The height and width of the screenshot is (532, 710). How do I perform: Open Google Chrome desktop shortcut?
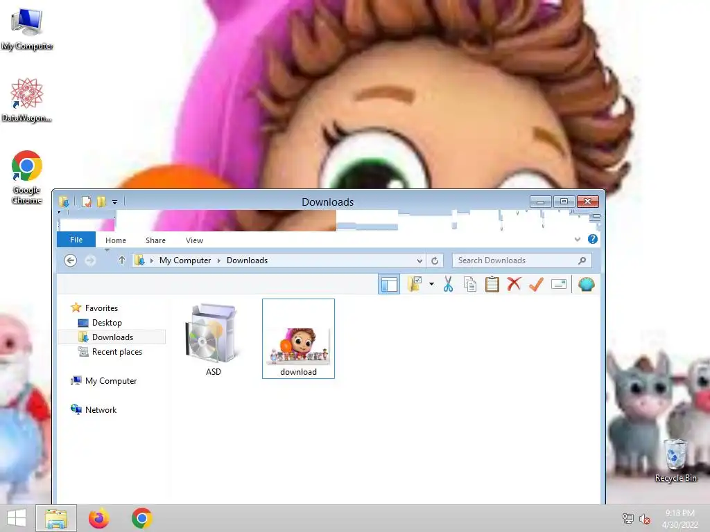point(27,177)
